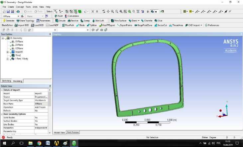
Task: Open BladeEditor Preferences
Action: pos(212,25)
